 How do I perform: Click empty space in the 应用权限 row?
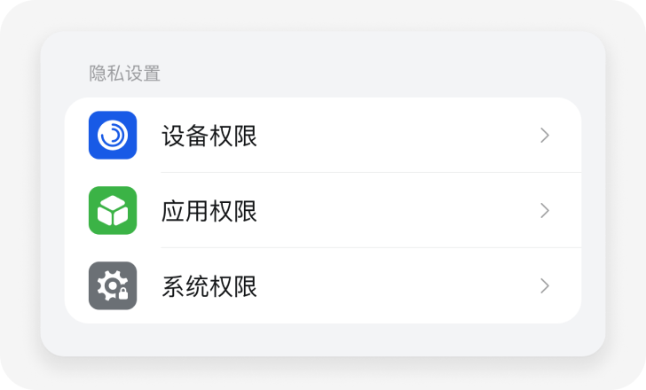pyautogui.click(x=390, y=210)
